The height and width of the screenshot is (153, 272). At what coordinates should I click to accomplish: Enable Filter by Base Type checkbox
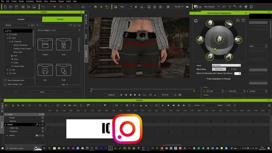pyautogui.click(x=5, y=85)
